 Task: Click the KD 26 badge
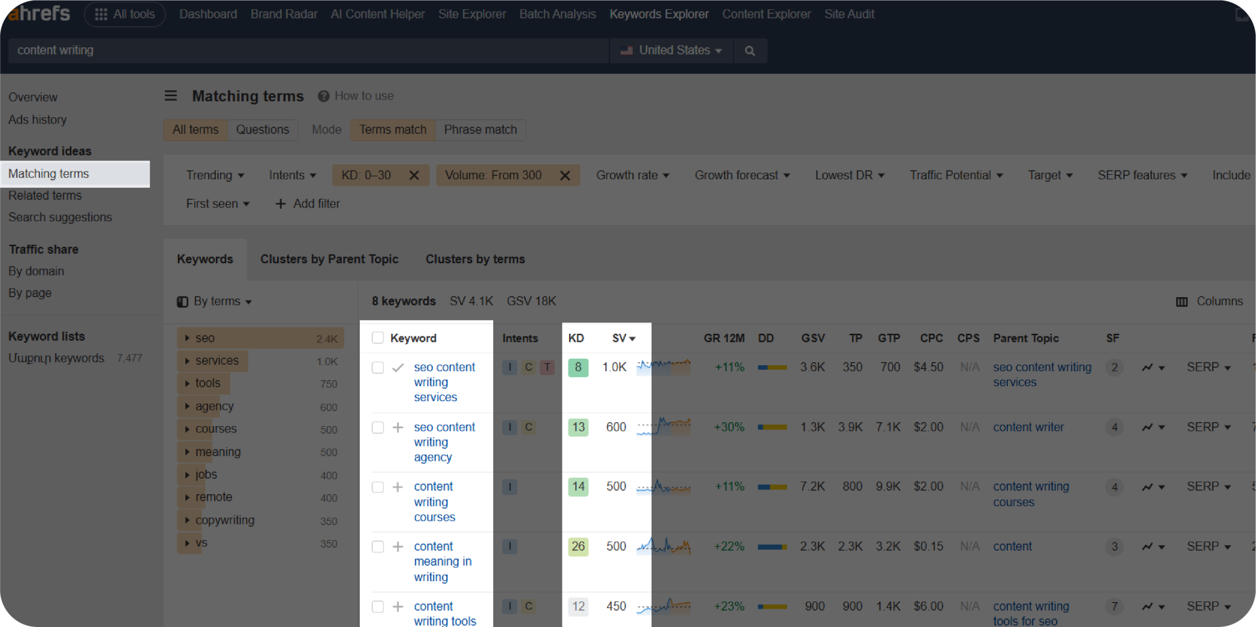click(x=578, y=546)
